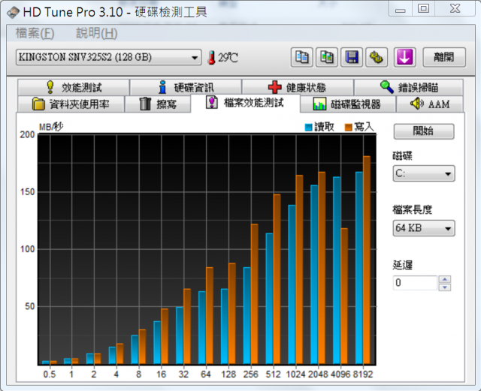Viewport: 481px width, 391px height.
Task: Switch to the 硬碟資訊 tab
Action: point(186,87)
